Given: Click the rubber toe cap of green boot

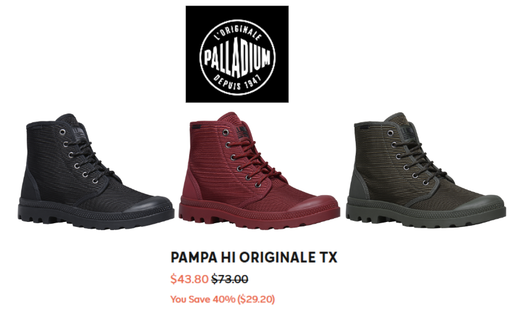Looking at the screenshot, I should [485, 202].
